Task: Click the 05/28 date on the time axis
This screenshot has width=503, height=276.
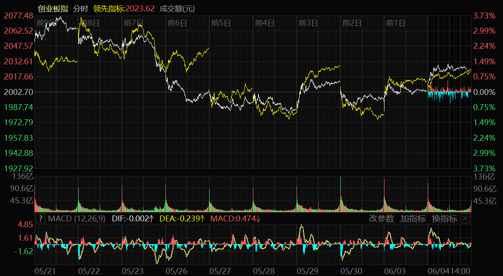Action: point(264,271)
